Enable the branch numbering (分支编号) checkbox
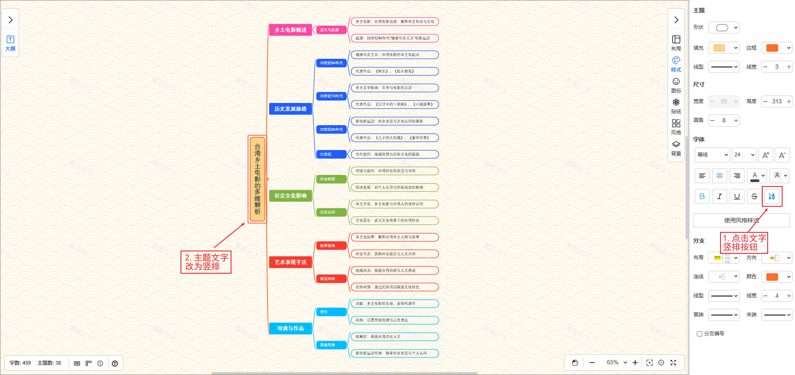The image size is (795, 375). click(x=699, y=334)
